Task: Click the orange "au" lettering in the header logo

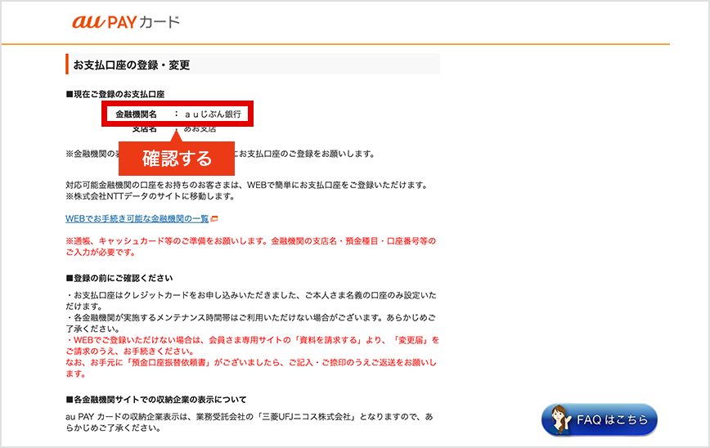Action: pyautogui.click(x=88, y=22)
